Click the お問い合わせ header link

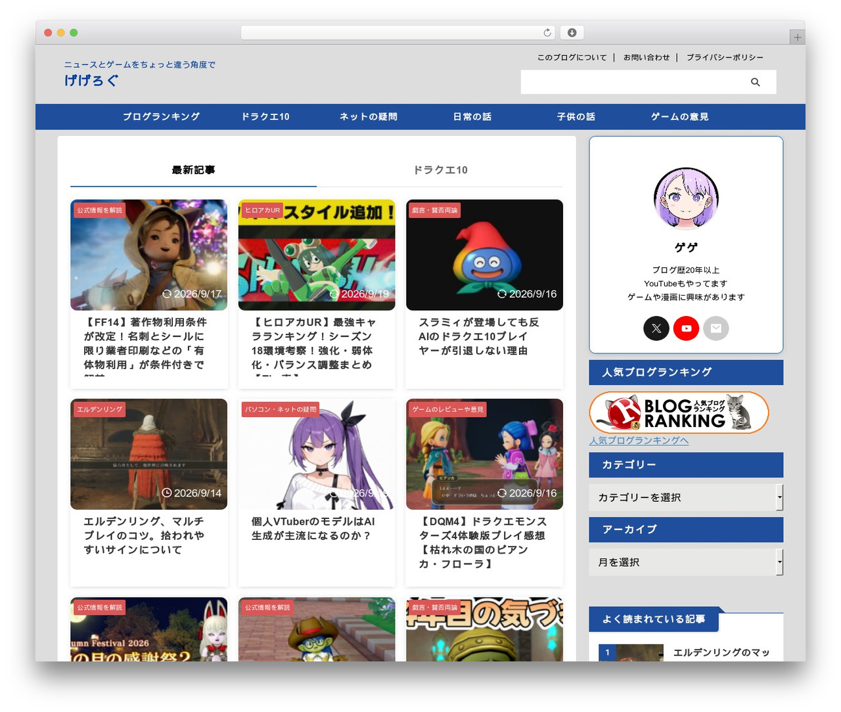(647, 58)
